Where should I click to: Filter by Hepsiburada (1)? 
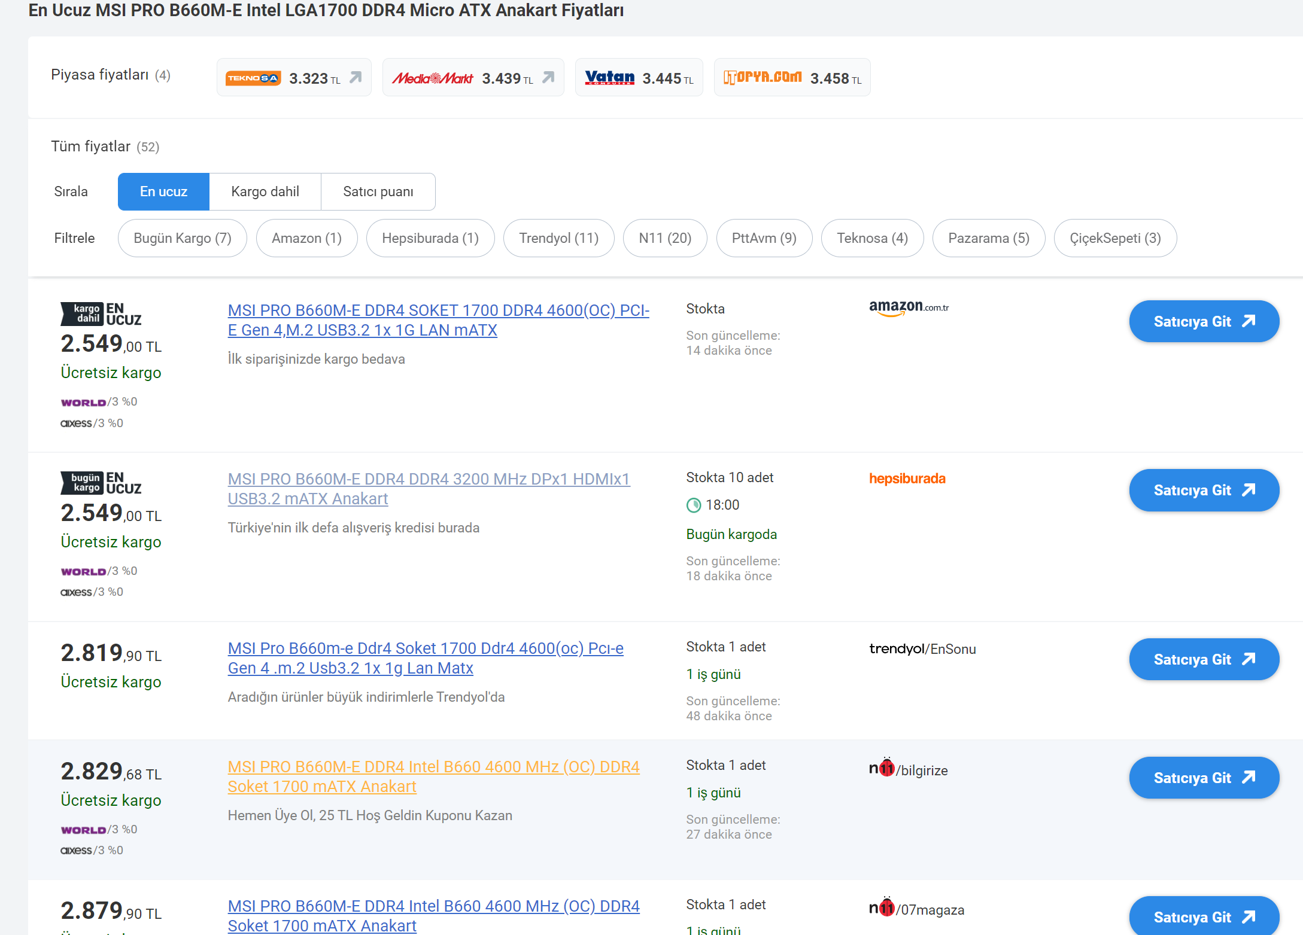coord(430,238)
